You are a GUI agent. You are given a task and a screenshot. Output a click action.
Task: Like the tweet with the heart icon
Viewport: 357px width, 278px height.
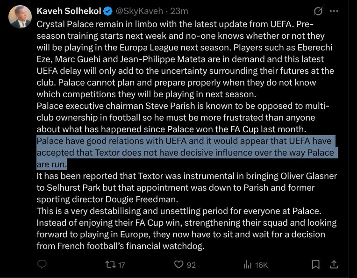coord(178,264)
